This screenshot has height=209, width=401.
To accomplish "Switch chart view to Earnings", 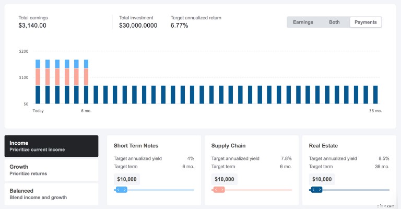I will (303, 22).
